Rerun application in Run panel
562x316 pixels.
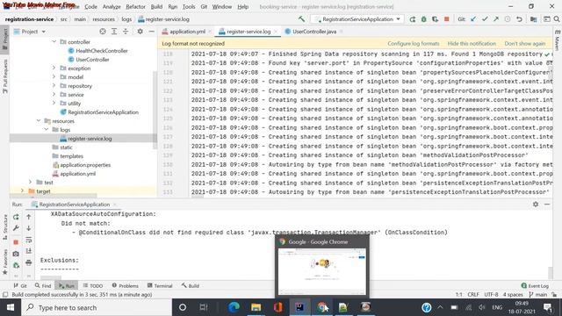point(16,217)
